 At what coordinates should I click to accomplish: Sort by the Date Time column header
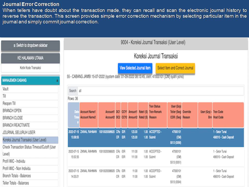coord(74,115)
